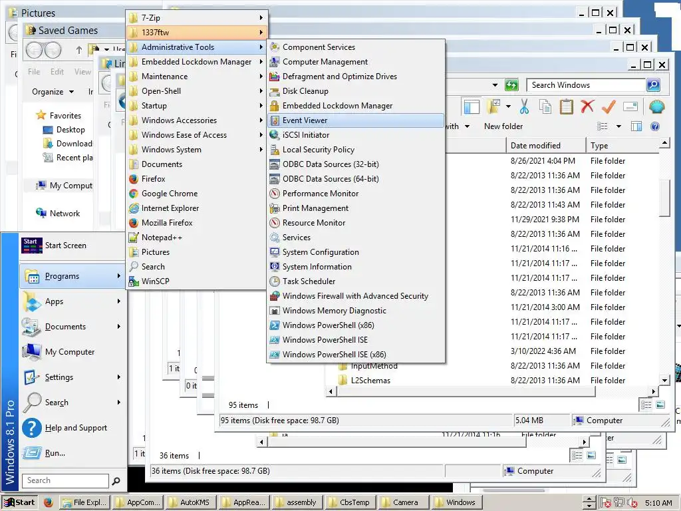The width and height of the screenshot is (681, 511).
Task: Click the Local Security Policy icon
Action: [274, 150]
